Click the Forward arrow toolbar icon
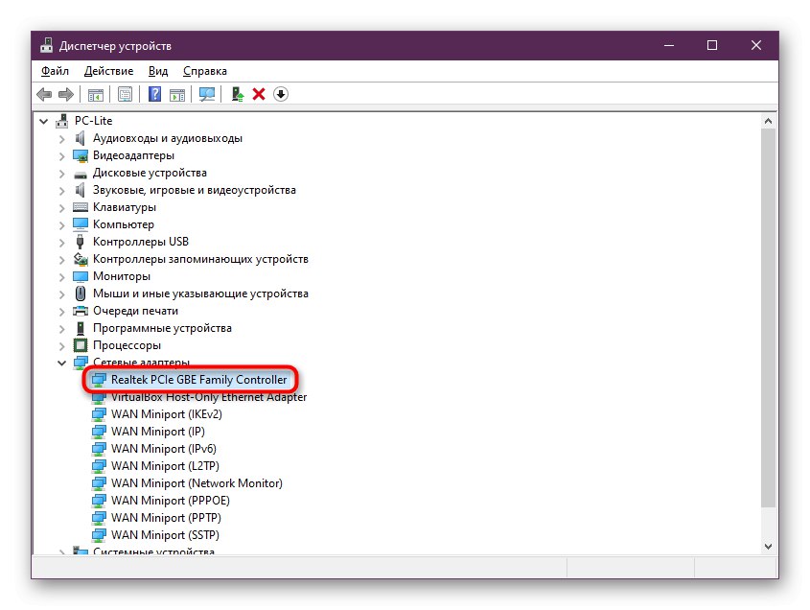 (66, 95)
